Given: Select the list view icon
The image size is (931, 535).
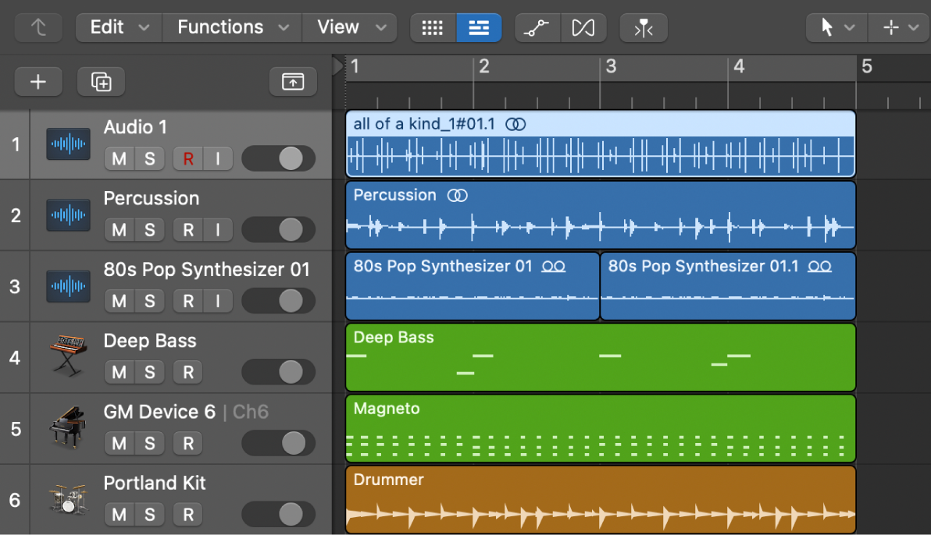Looking at the screenshot, I should coord(479,27).
